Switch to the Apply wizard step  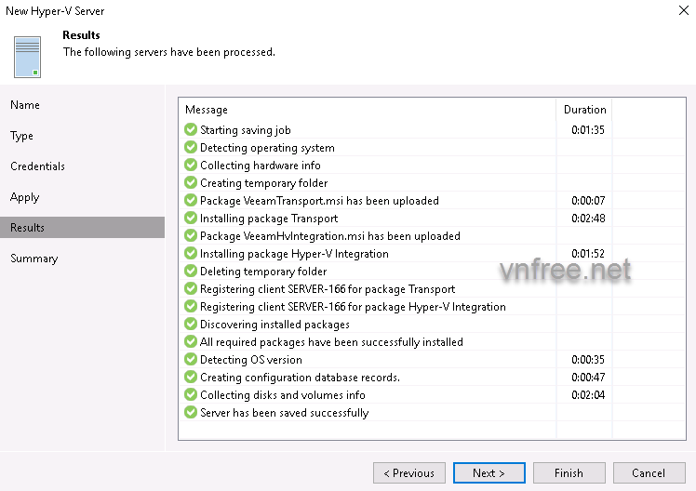[25, 197]
